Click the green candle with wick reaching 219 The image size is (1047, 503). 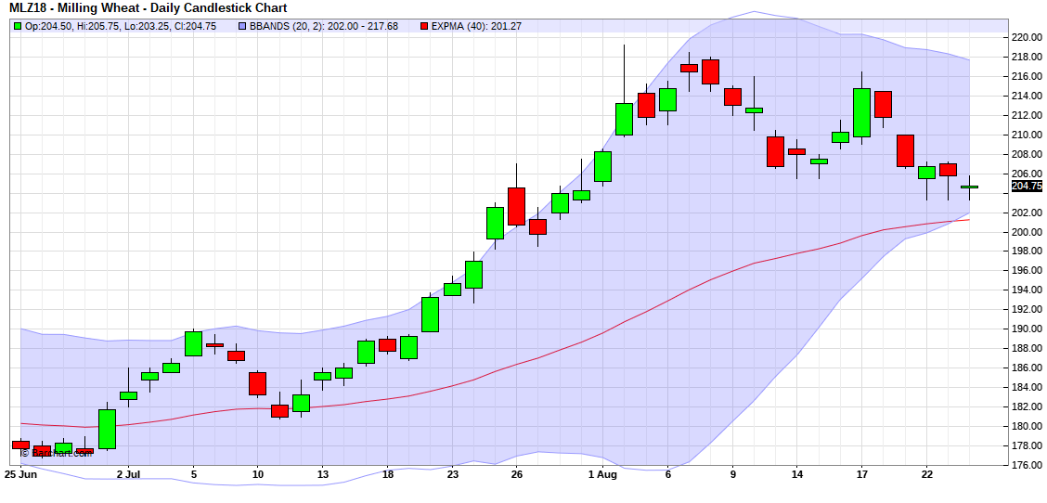(x=624, y=119)
